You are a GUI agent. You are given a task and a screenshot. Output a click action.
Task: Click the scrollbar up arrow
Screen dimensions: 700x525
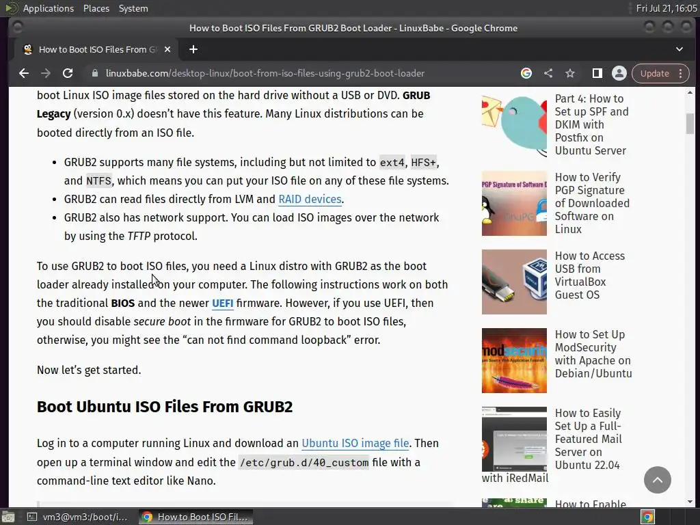pyautogui.click(x=690, y=92)
